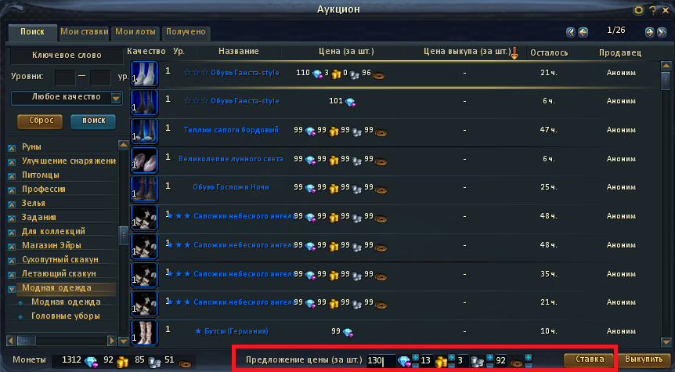Increase the diamond bid amount with plus
The image size is (675, 372).
coord(416,357)
